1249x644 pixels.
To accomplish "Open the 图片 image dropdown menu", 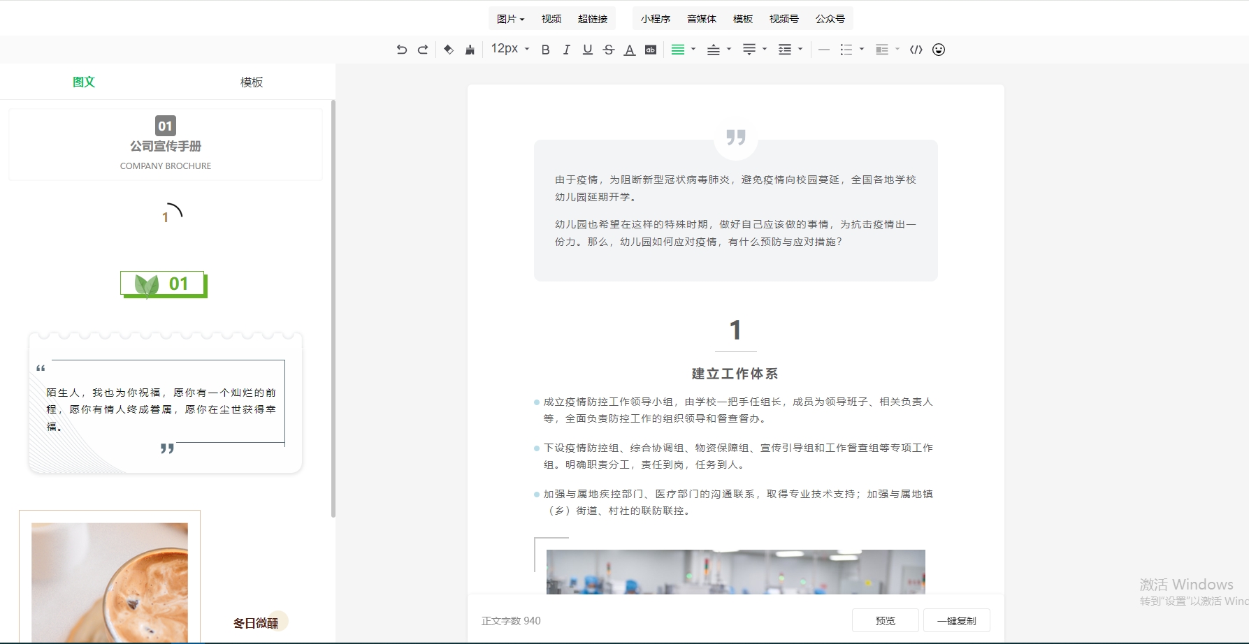I will (510, 19).
